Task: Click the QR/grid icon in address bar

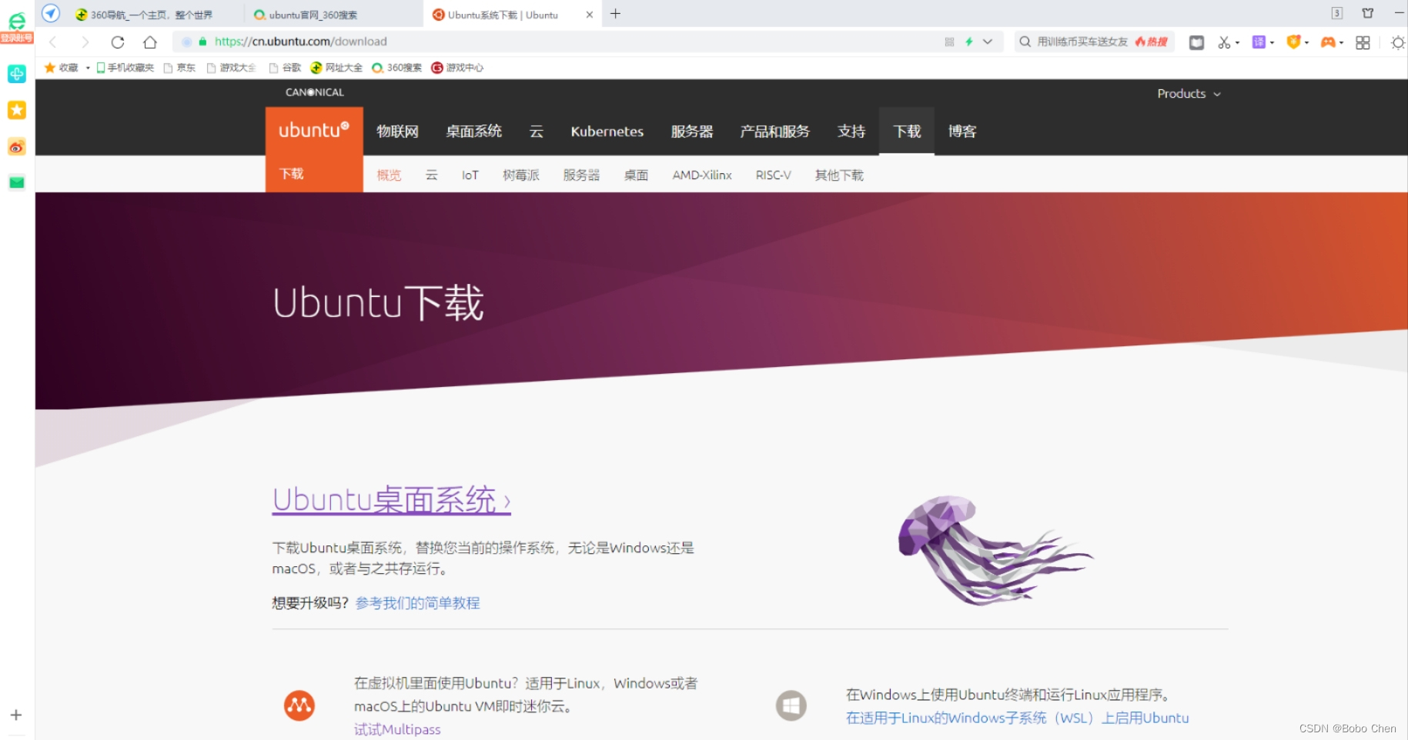Action: (x=949, y=42)
